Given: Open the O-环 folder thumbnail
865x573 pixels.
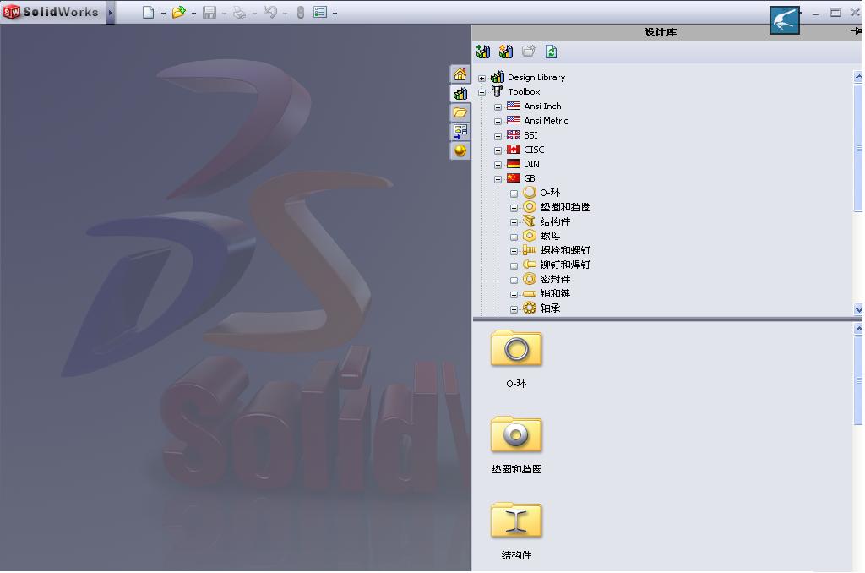Looking at the screenshot, I should (x=516, y=349).
